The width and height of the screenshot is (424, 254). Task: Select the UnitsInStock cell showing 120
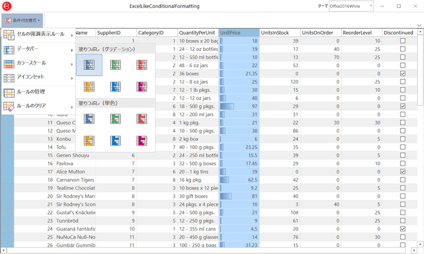[280, 82]
